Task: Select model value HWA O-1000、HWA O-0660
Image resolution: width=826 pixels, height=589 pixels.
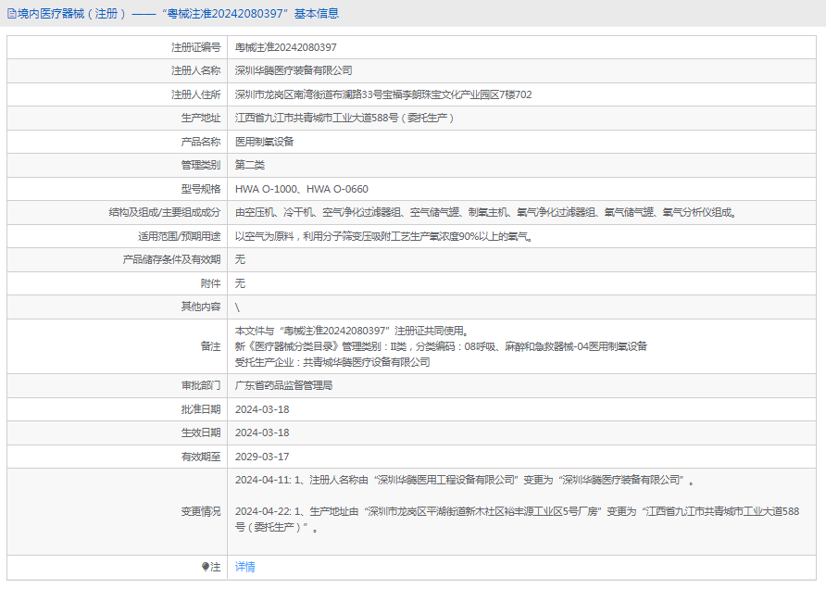Action: coord(302,189)
